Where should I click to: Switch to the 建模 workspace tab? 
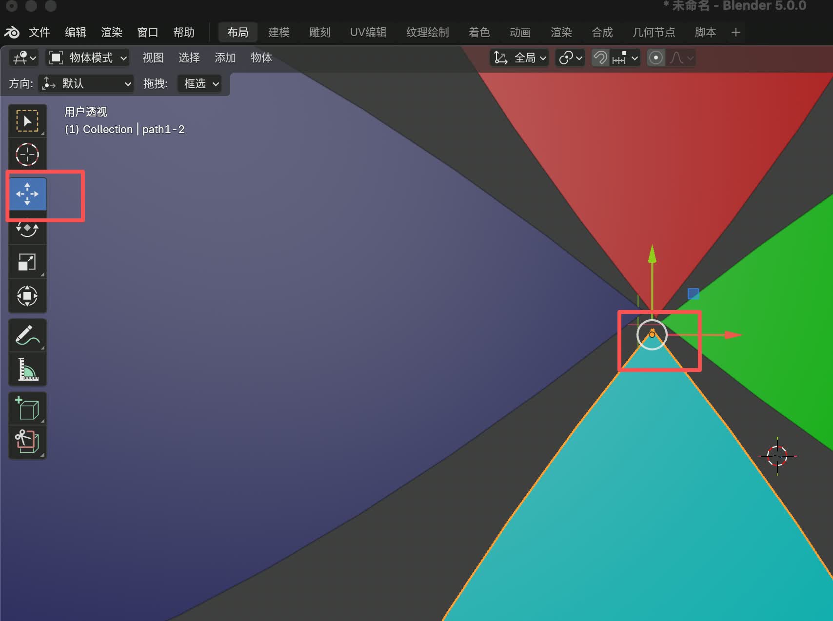279,33
